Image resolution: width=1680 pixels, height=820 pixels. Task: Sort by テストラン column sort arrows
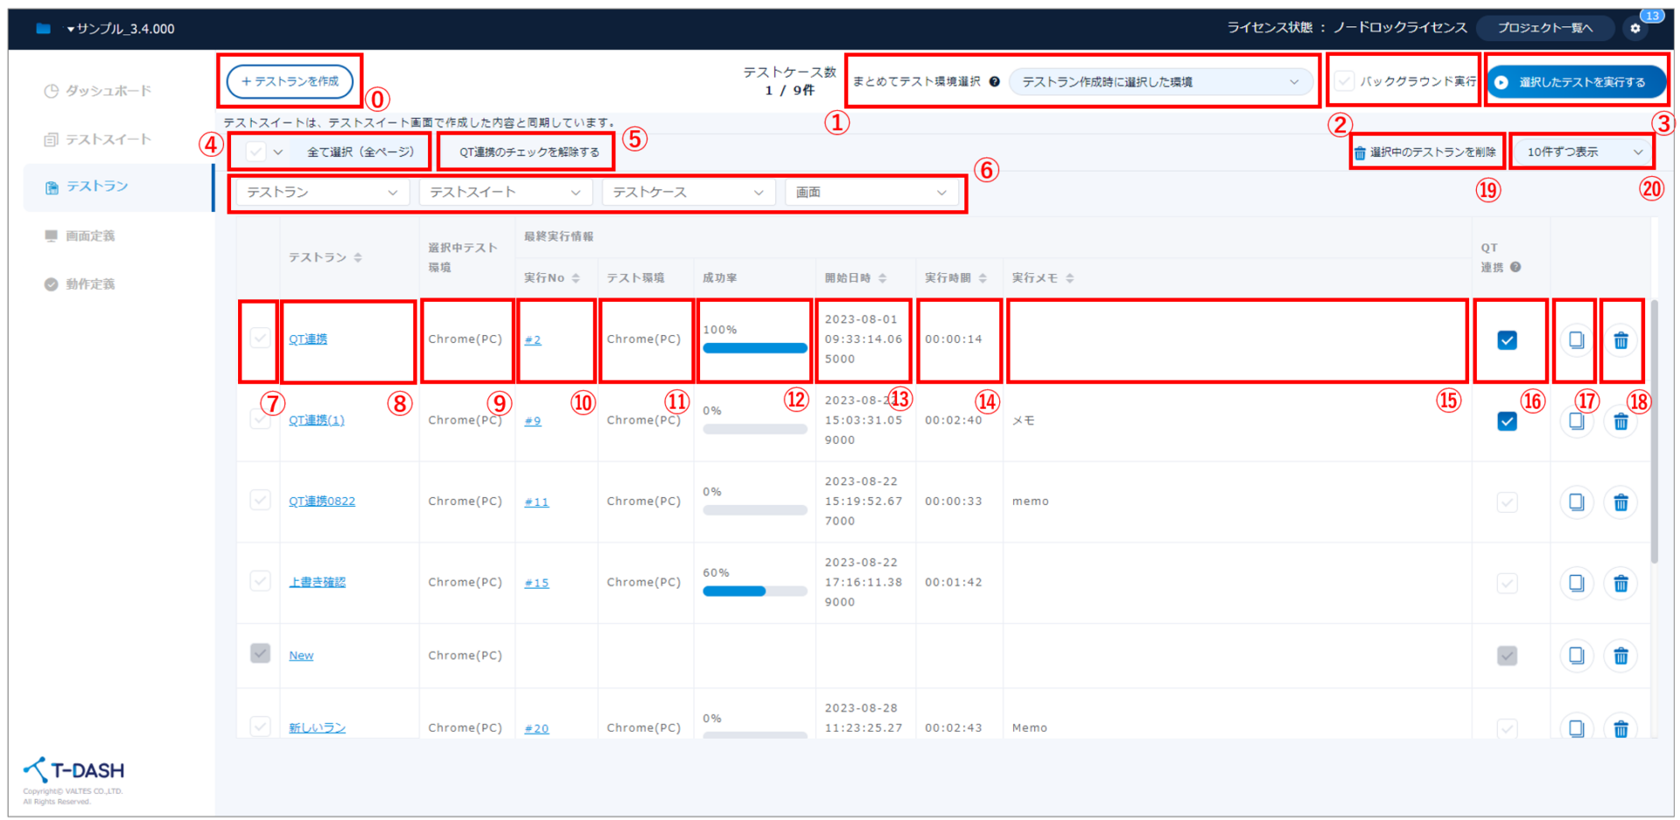tap(358, 257)
